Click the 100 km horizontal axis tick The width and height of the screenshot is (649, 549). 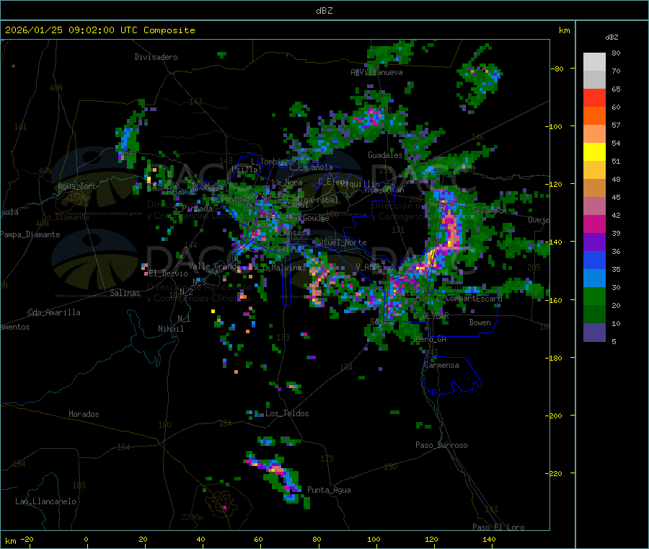[x=374, y=540]
